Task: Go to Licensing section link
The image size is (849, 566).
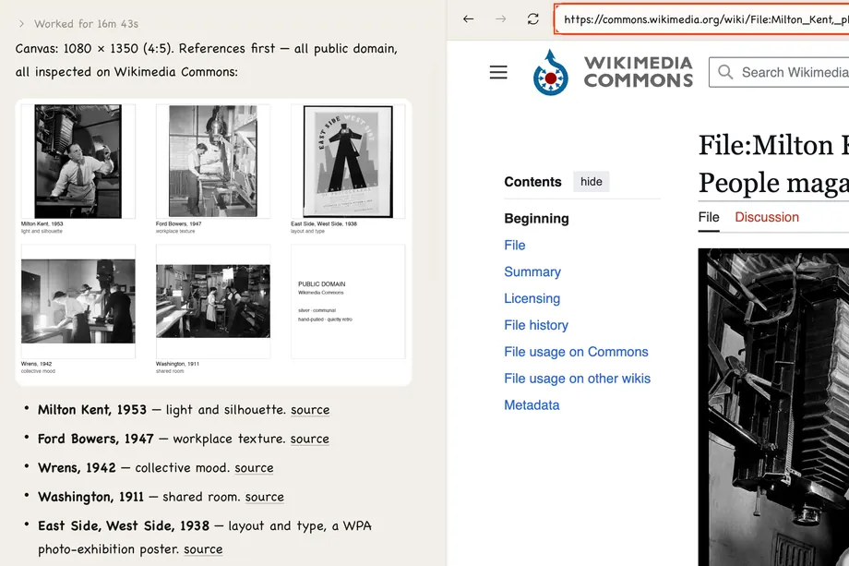Action: [x=532, y=298]
